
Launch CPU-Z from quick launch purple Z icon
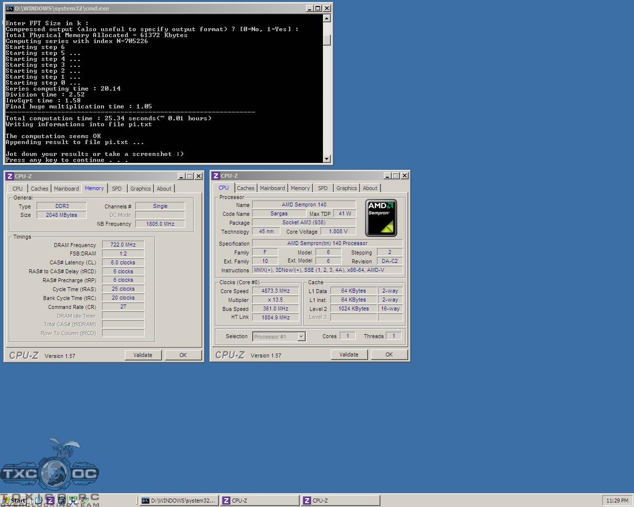point(50,501)
